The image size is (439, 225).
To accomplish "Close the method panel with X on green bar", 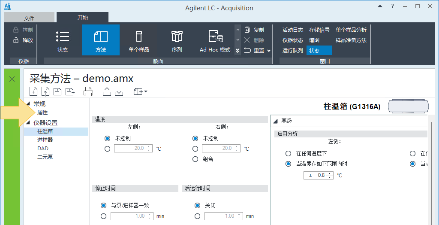I will click(x=12, y=79).
